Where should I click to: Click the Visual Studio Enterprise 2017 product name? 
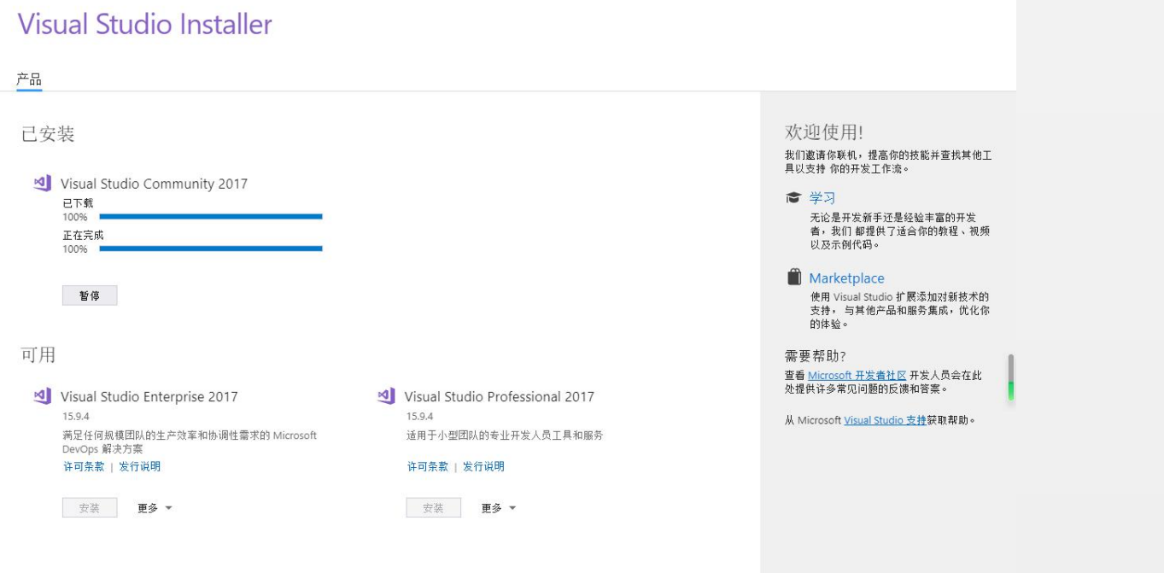point(149,396)
